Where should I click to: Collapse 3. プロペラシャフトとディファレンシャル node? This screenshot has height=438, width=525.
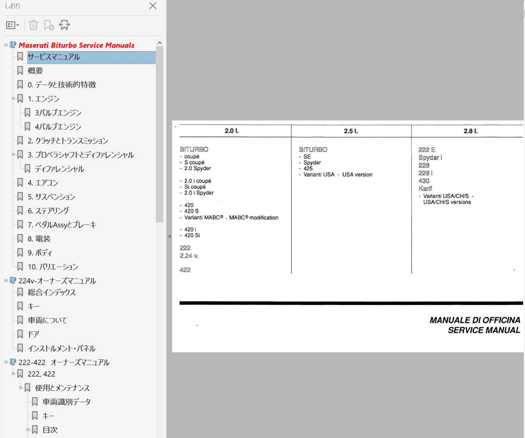tap(14, 155)
